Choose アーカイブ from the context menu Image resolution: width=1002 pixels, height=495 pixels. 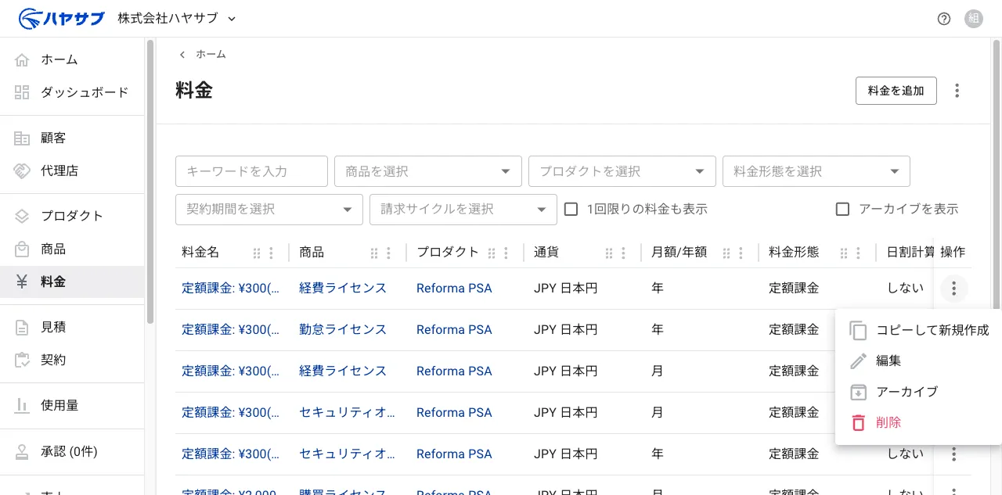(918, 392)
